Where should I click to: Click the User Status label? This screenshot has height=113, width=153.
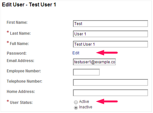click(21, 103)
